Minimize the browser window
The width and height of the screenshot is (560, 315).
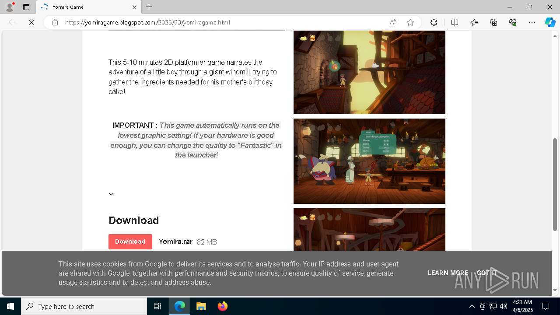[509, 7]
